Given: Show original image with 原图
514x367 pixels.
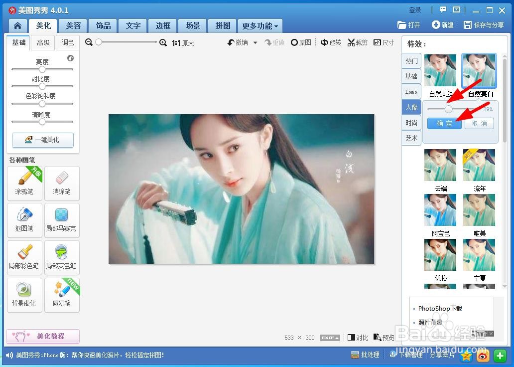Looking at the screenshot, I should coord(301,42).
